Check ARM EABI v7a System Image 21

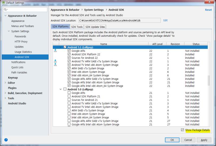click(69, 110)
